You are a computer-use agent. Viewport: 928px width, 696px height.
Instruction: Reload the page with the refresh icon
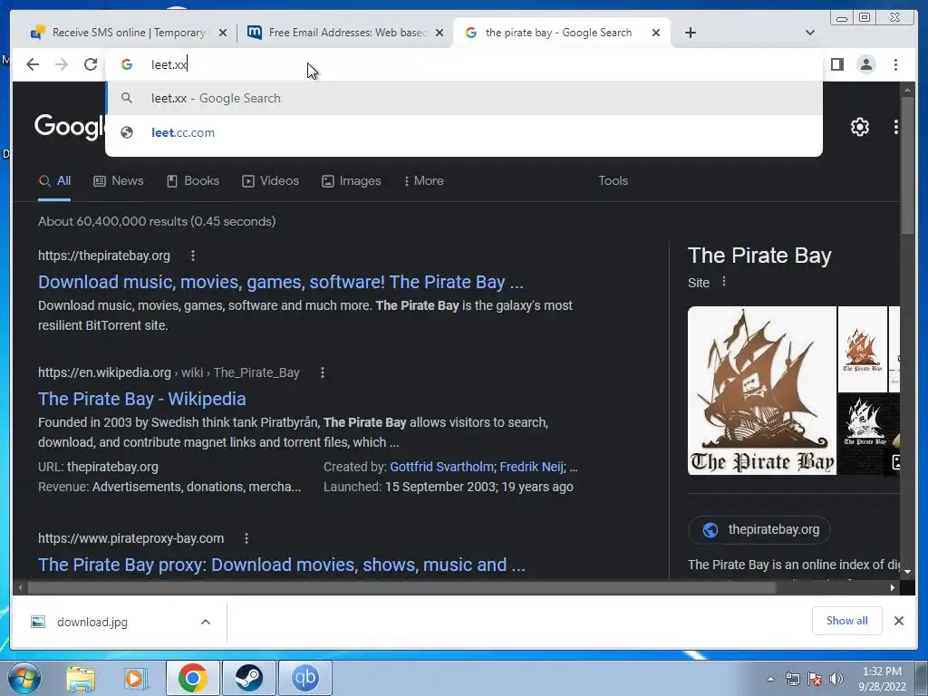[91, 64]
